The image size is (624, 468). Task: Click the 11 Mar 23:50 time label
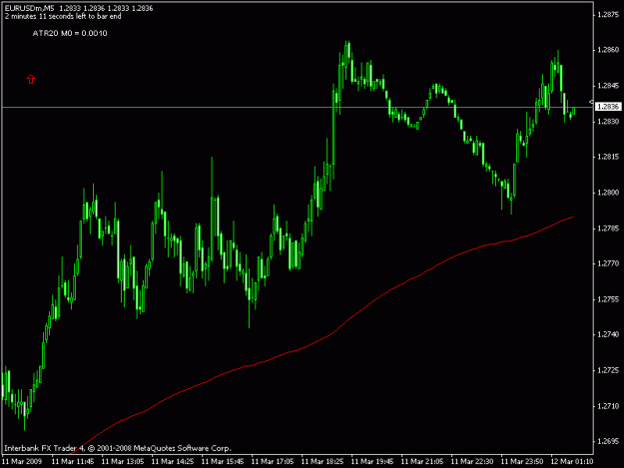coord(522,462)
